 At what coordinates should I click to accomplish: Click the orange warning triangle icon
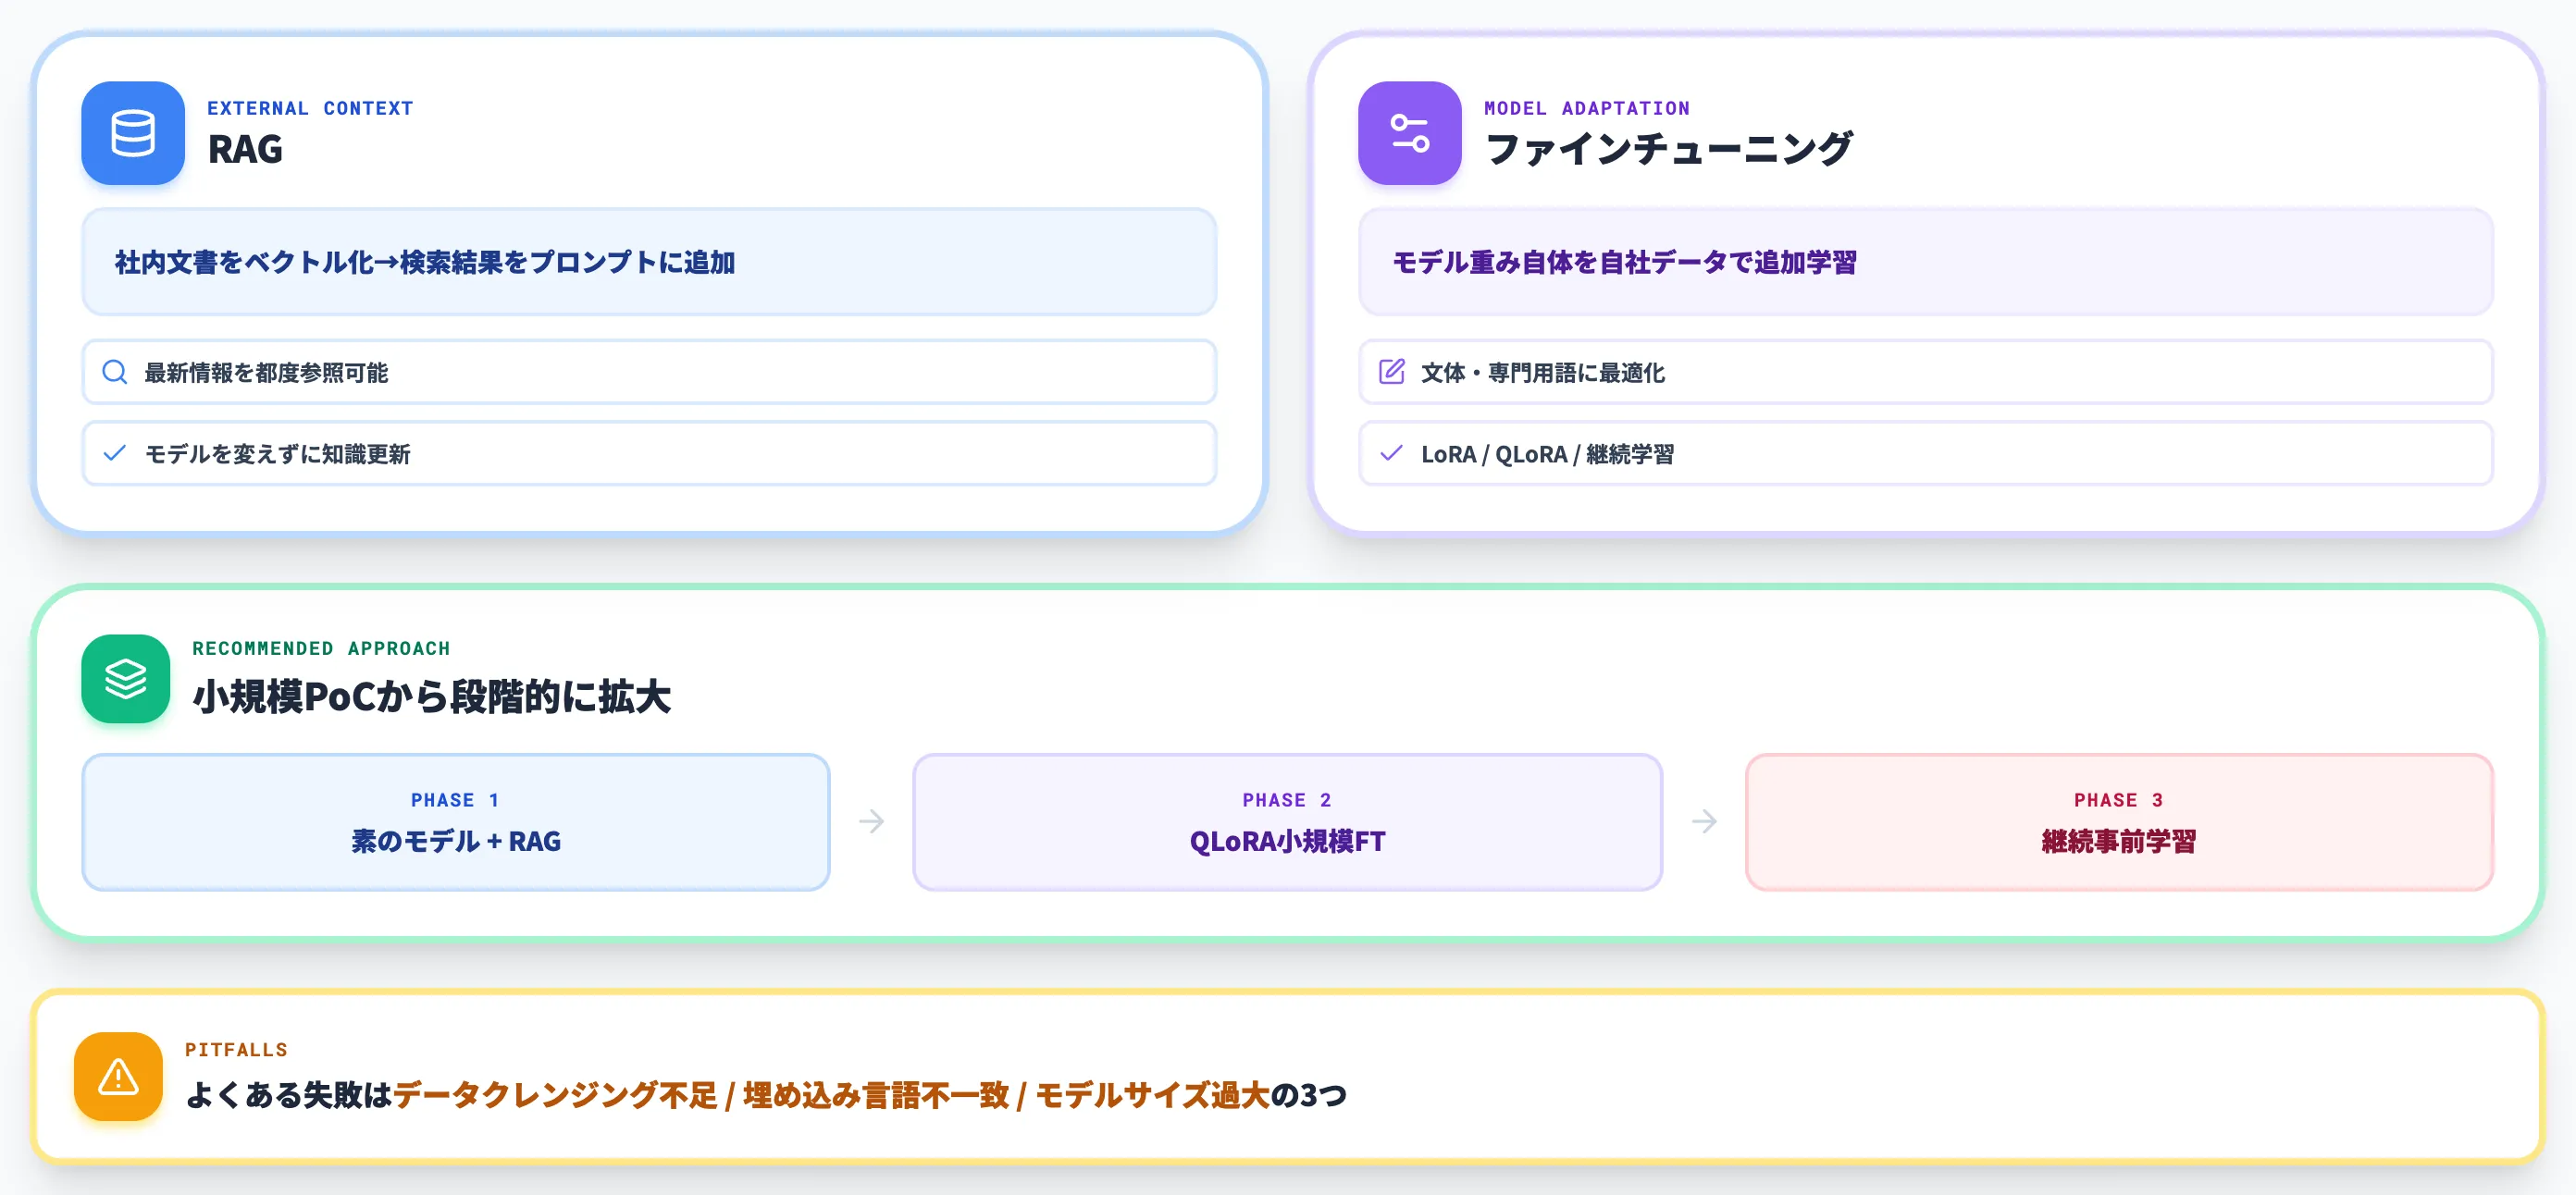click(118, 1076)
